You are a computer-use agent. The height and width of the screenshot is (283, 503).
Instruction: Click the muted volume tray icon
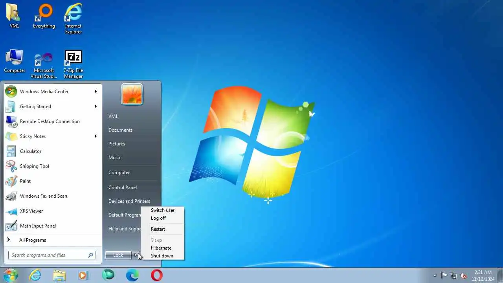(x=464, y=276)
